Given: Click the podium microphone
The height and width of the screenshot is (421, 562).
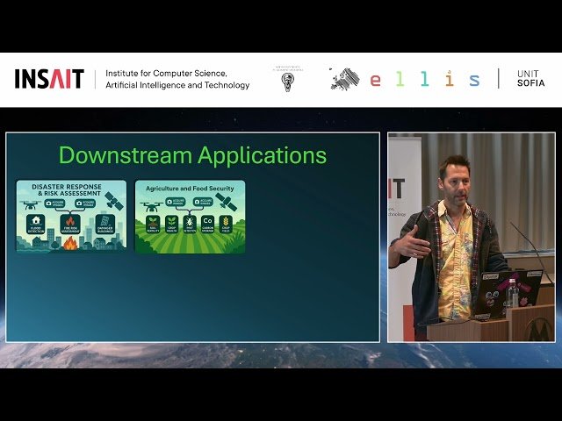Looking at the screenshot, I should pyautogui.click(x=530, y=251).
